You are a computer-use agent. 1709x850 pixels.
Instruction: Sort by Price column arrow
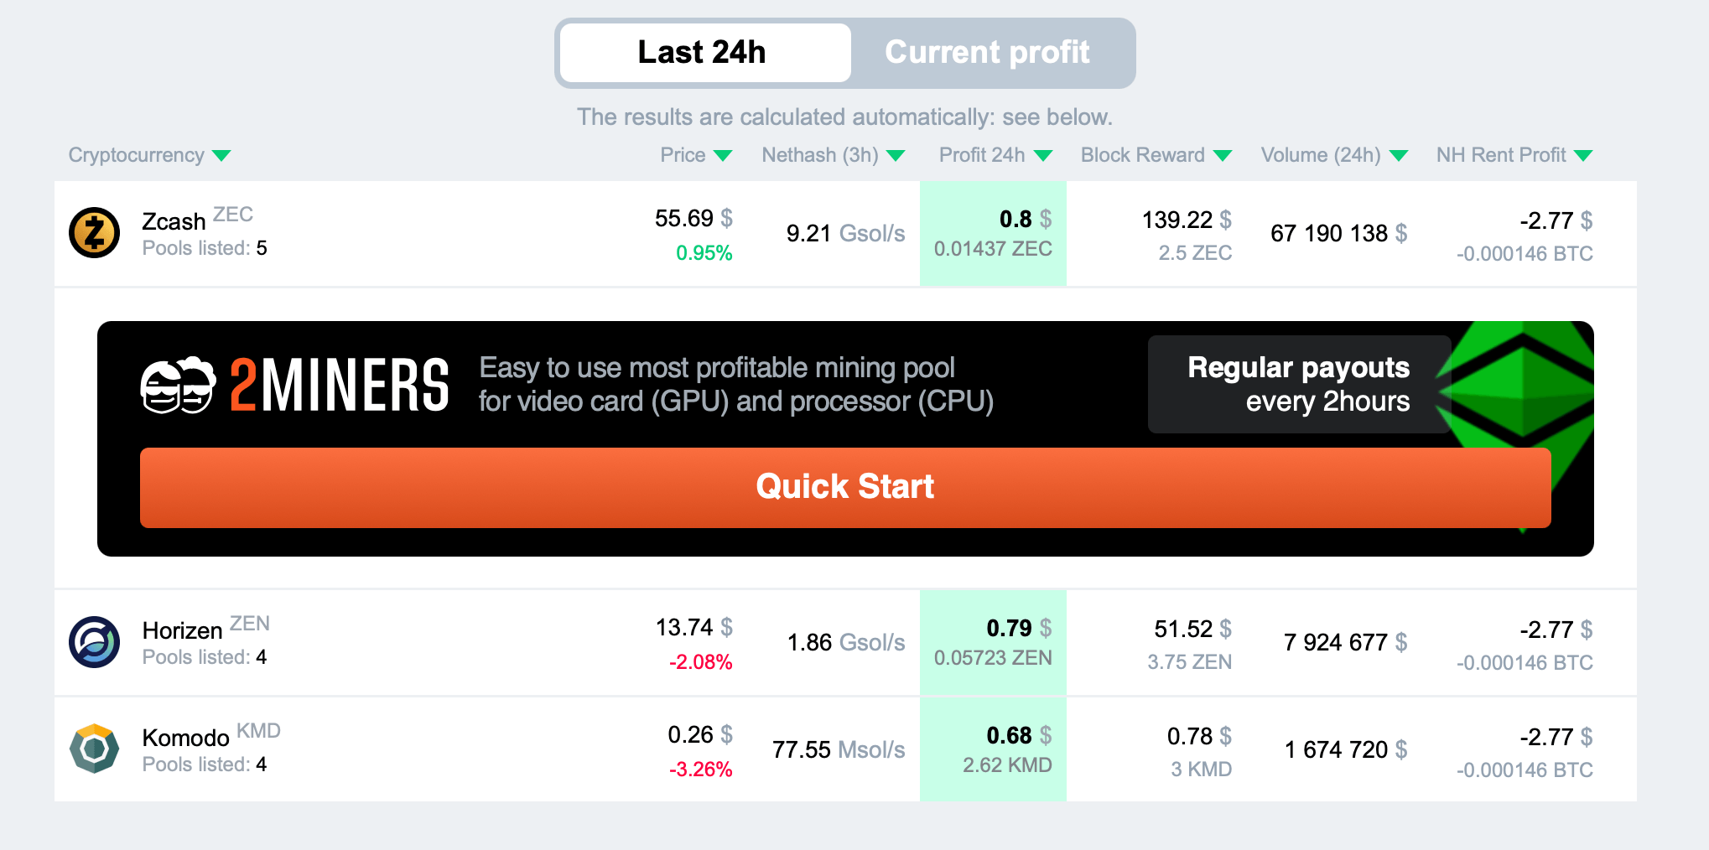pos(723,156)
